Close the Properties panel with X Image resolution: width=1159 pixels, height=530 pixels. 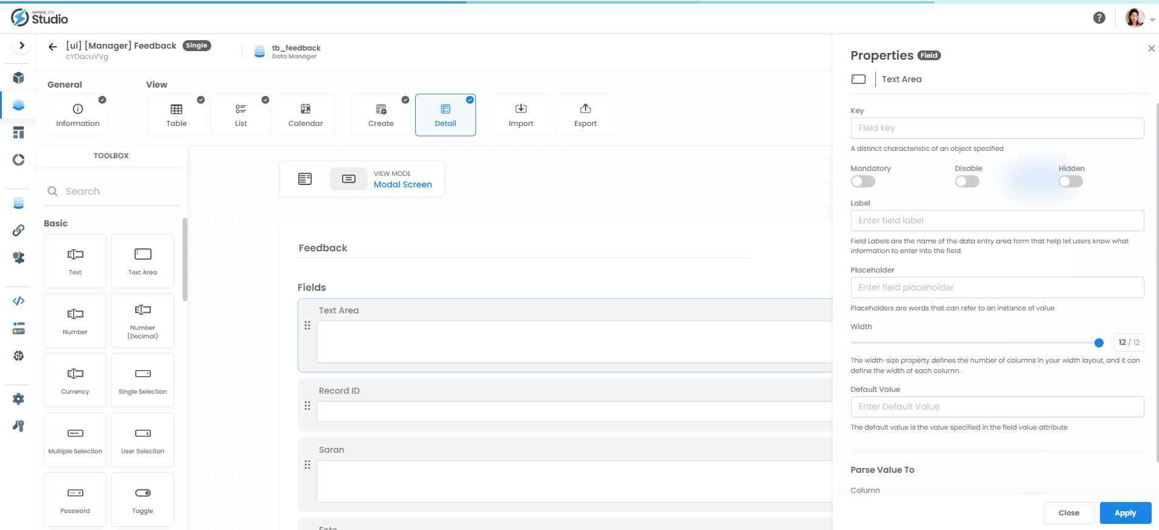click(x=1151, y=48)
